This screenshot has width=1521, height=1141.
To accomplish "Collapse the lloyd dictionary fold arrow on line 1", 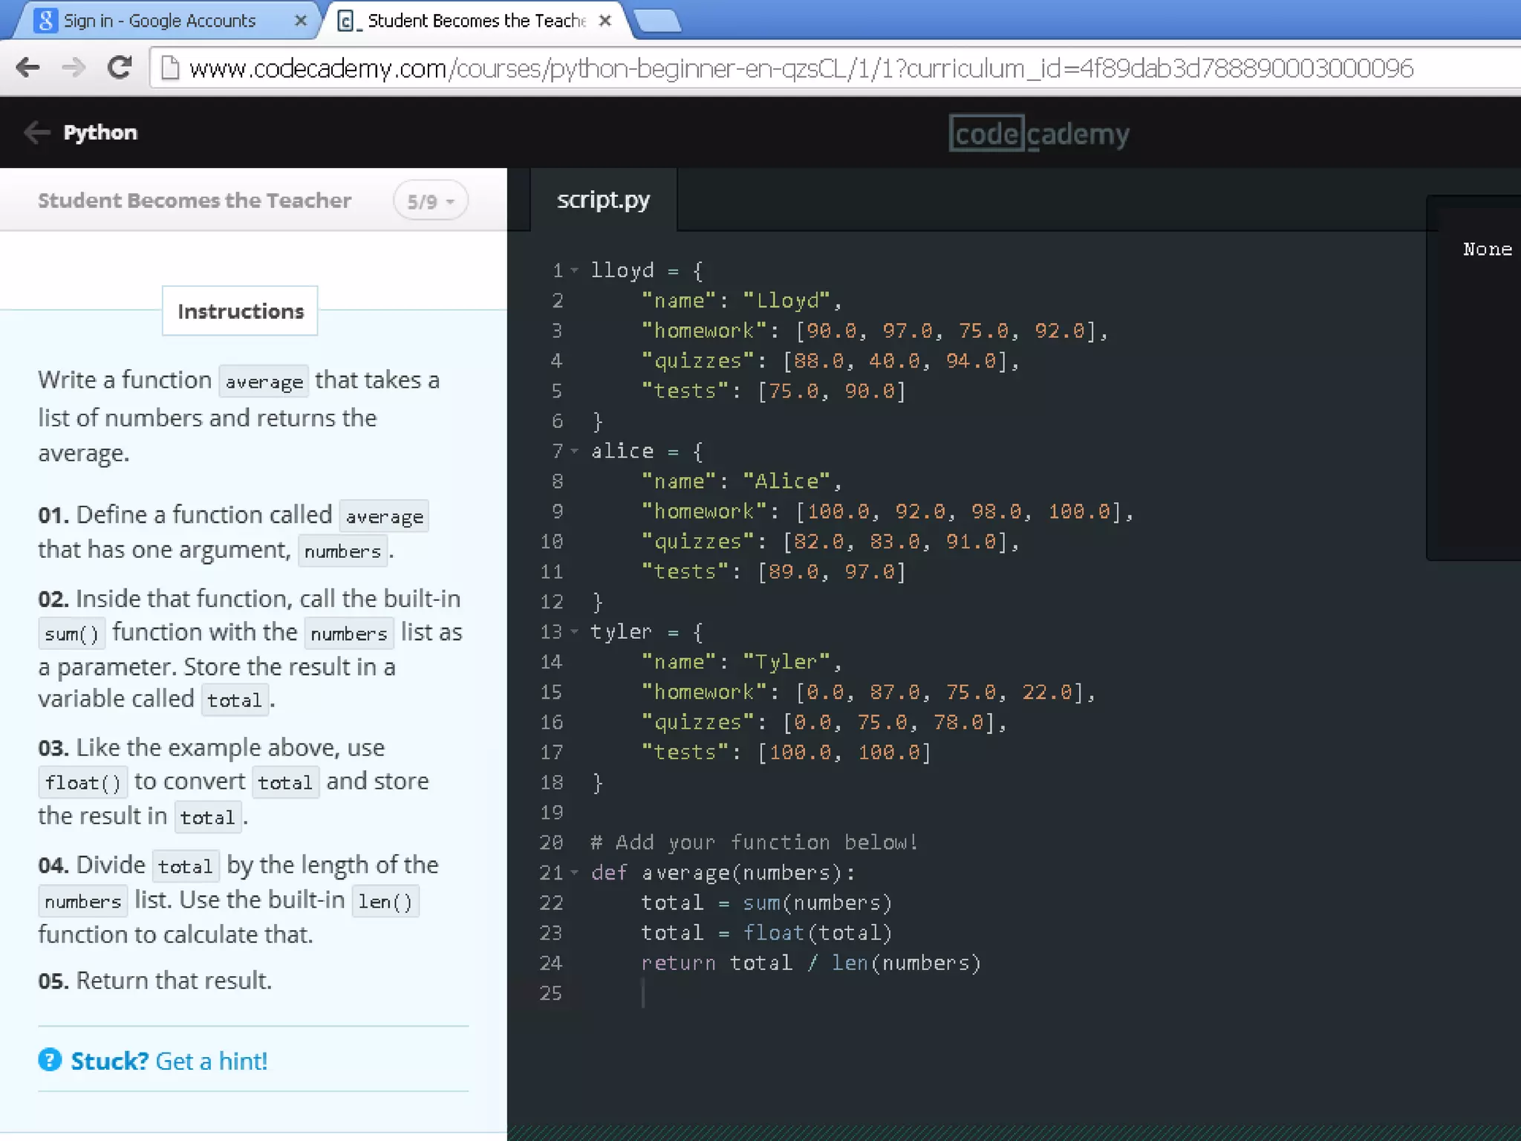I will point(574,270).
